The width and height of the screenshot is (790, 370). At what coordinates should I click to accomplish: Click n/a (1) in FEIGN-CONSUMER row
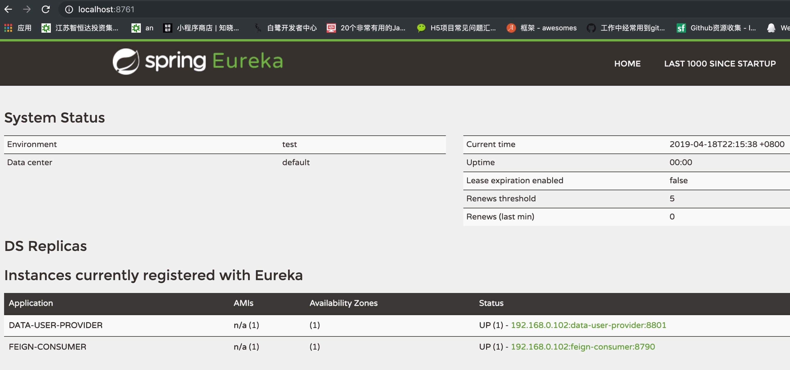tap(246, 347)
